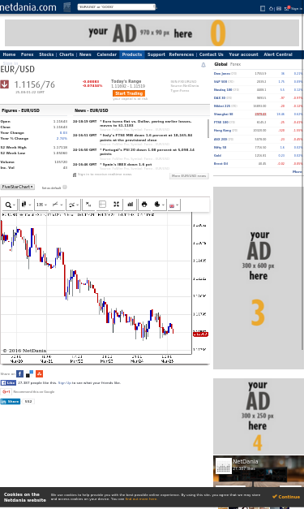The width and height of the screenshot is (304, 509).
Task: Open the FiveStarChart selector dropdown
Action: tap(18, 187)
